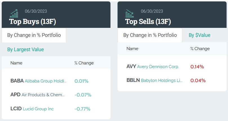
Task: Click the falling chart icon beside Top Sells
Action: 130,13
